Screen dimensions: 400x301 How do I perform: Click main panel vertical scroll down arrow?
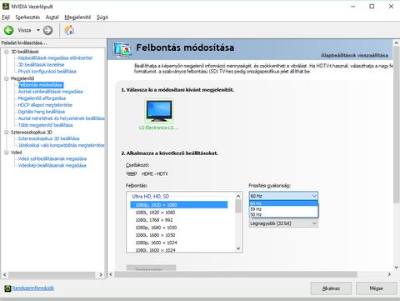click(x=397, y=268)
